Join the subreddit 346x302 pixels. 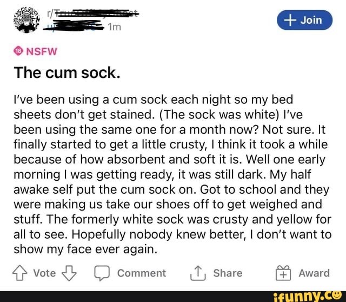(x=304, y=20)
